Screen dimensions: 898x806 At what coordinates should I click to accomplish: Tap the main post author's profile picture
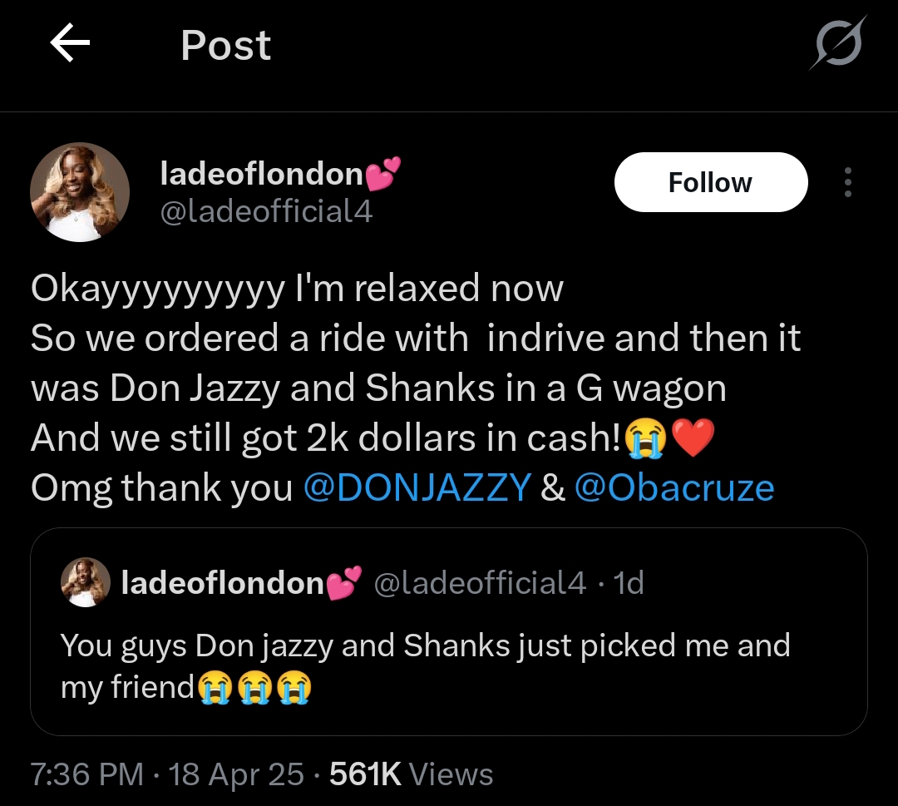pyautogui.click(x=80, y=192)
